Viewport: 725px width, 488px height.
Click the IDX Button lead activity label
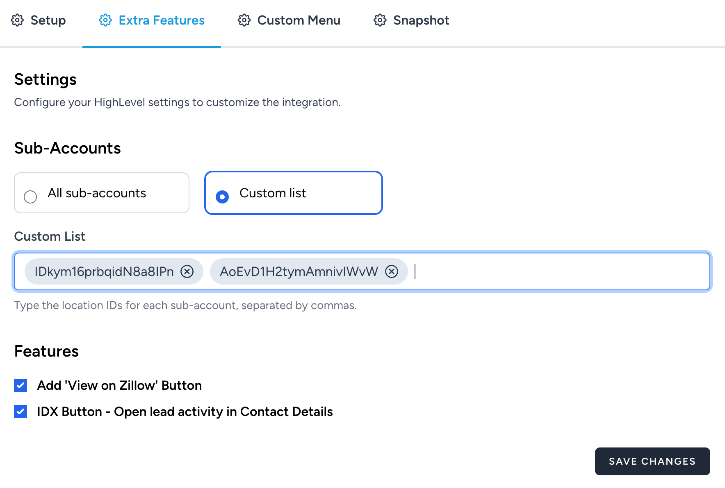185,411
